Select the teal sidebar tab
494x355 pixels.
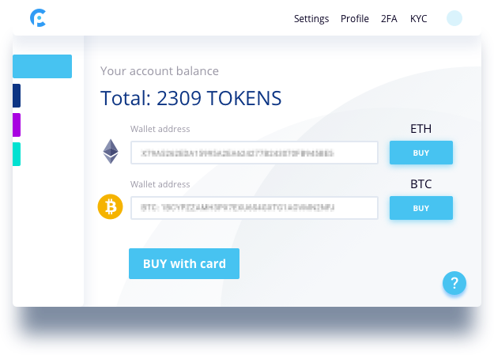[x=17, y=154]
